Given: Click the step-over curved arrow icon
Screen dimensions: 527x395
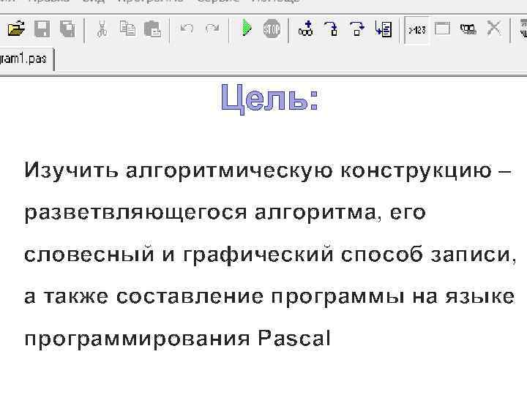Looking at the screenshot, I should pos(356,29).
